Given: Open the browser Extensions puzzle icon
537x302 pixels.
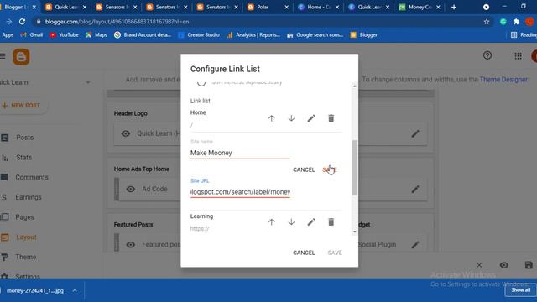Looking at the screenshot, I should pyautogui.click(x=516, y=22).
